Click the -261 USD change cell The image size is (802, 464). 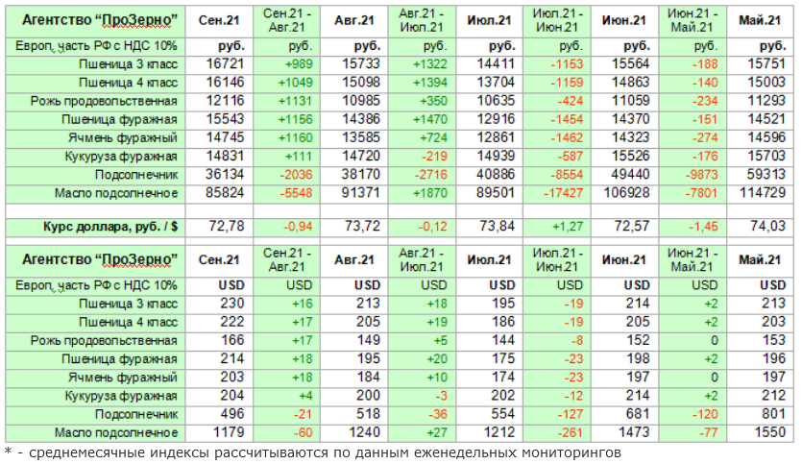[557, 433]
